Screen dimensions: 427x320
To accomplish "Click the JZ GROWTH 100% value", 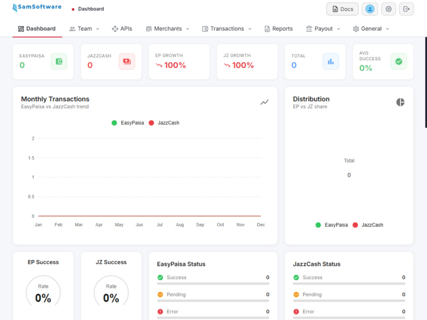I will point(243,65).
